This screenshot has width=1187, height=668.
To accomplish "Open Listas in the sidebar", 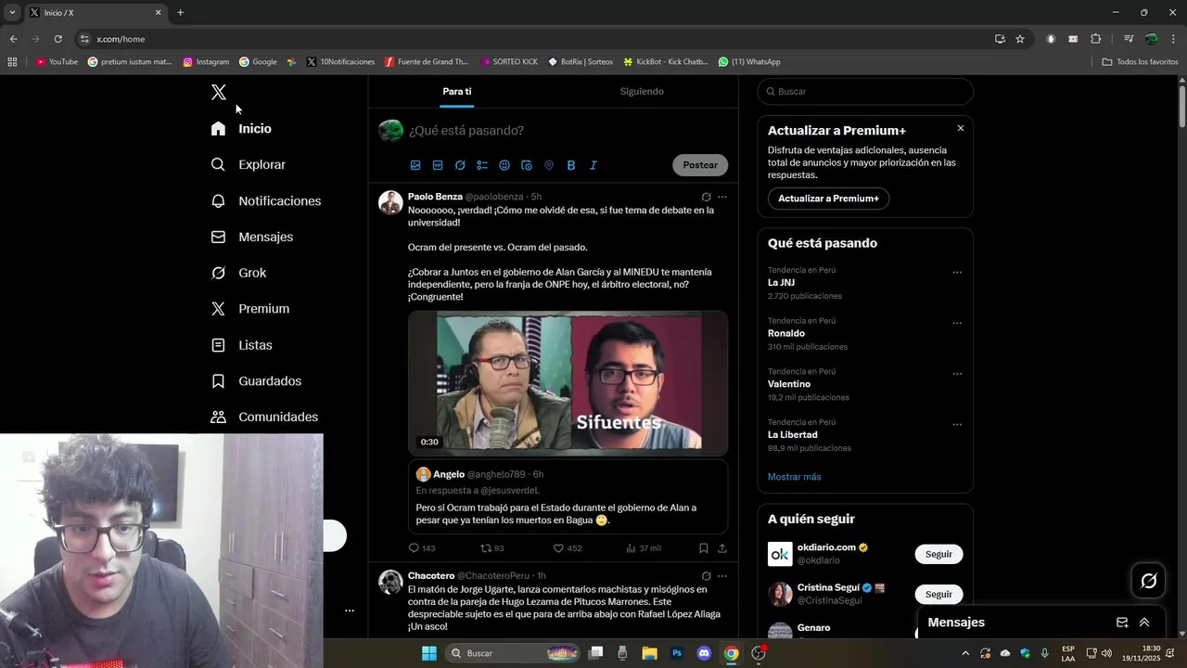I will (x=242, y=345).
